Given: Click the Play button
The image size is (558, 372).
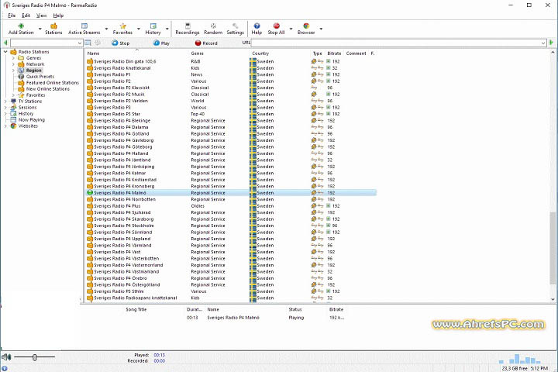Looking at the screenshot, I should click(x=161, y=43).
